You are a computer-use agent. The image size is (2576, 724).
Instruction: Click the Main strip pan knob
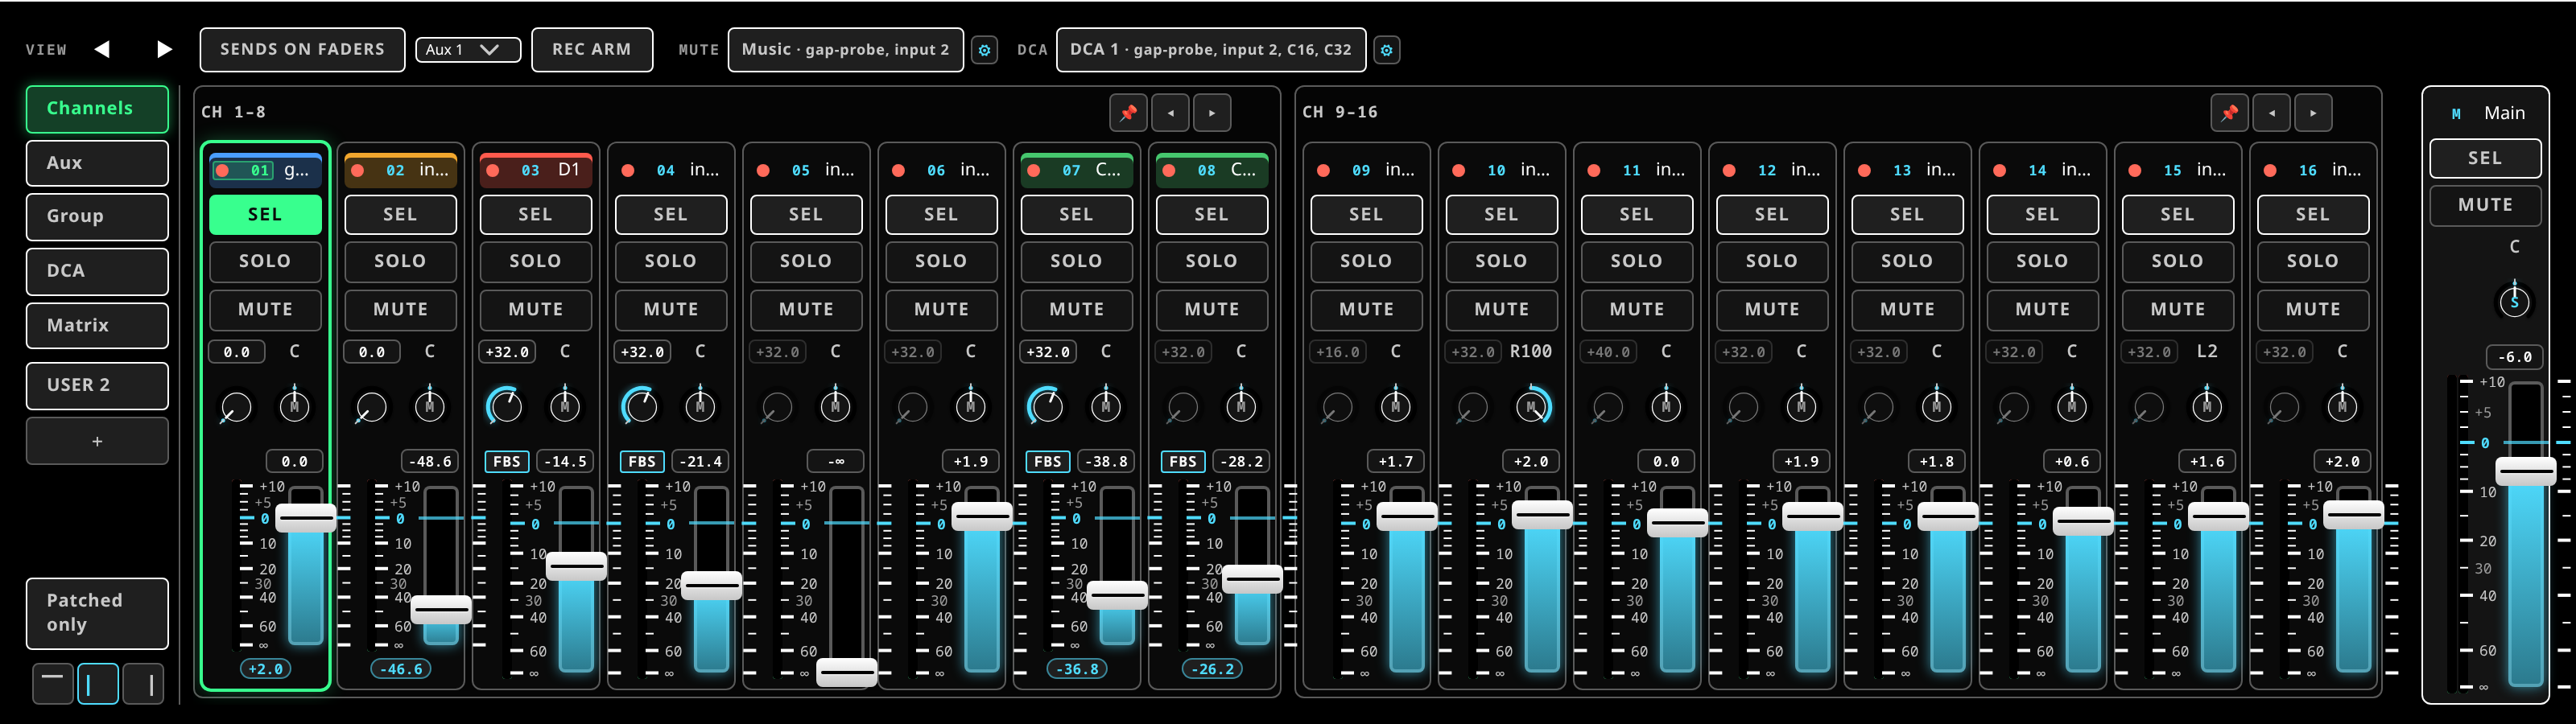[2514, 301]
